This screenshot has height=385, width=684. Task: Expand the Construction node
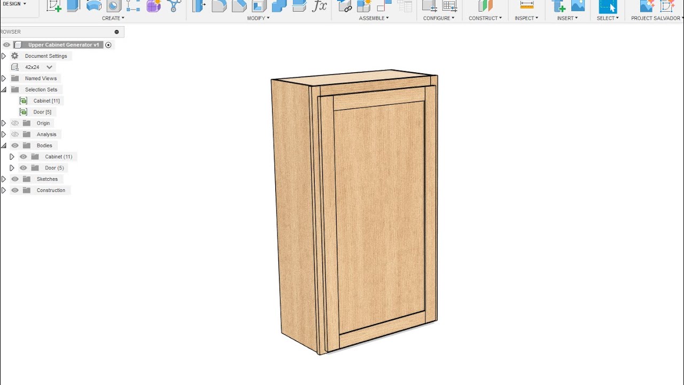tap(4, 190)
